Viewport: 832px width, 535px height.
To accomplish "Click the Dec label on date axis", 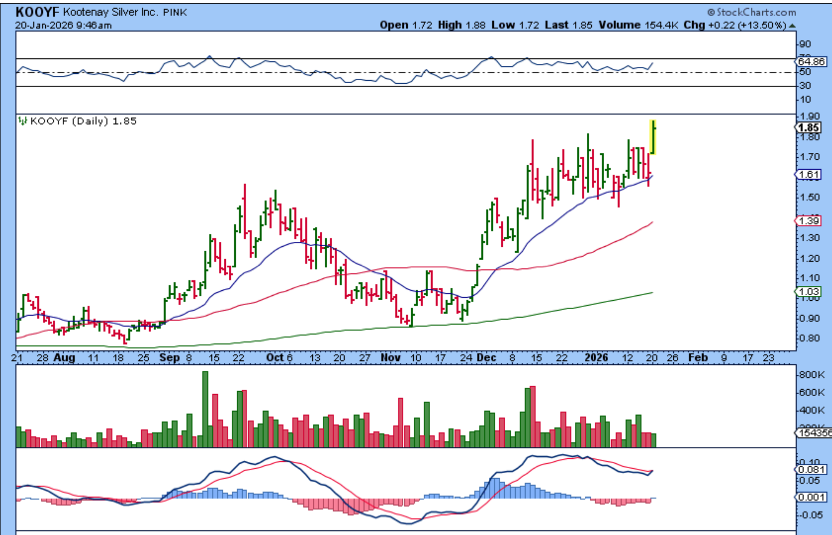I will (486, 357).
